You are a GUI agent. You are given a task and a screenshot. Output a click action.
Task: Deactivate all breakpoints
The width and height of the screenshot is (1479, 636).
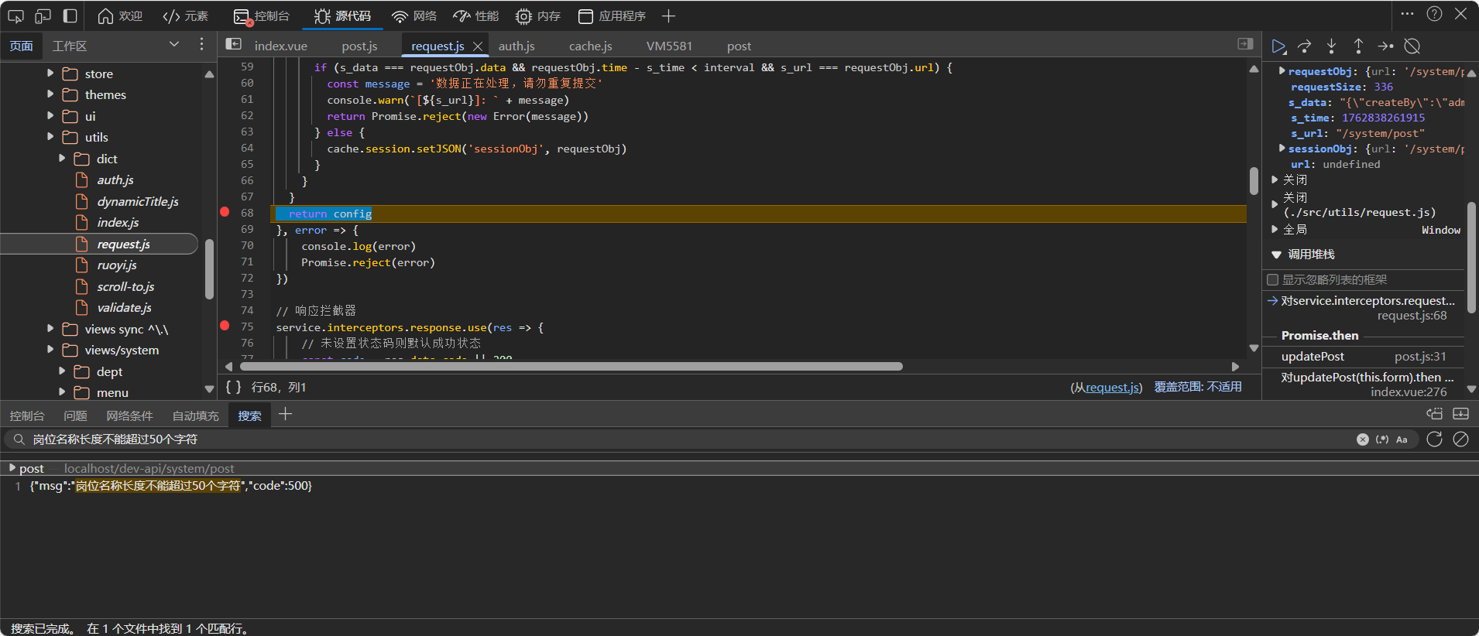[x=1412, y=46]
